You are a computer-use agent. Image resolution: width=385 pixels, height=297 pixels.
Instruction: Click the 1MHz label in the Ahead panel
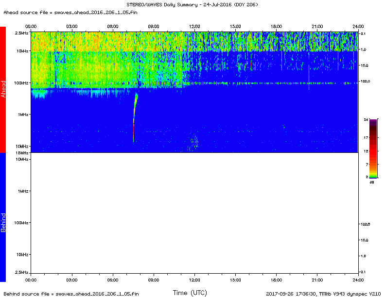(22, 115)
